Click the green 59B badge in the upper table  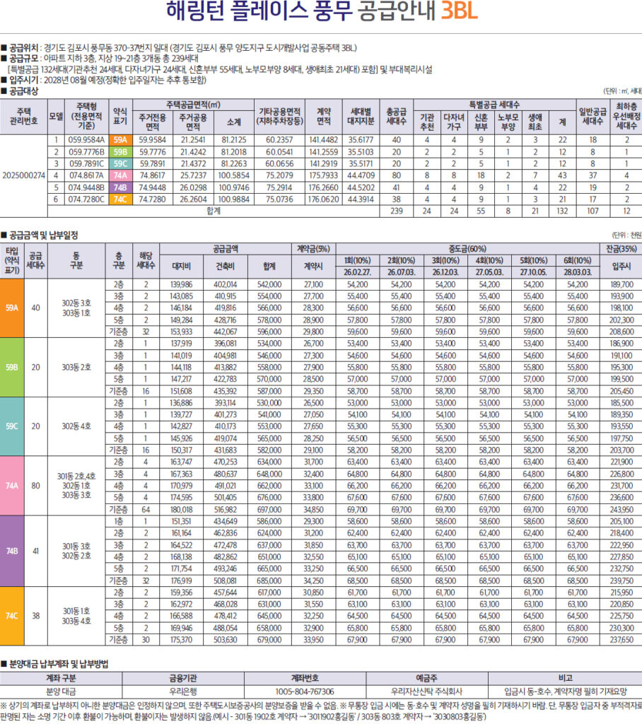coord(120,152)
